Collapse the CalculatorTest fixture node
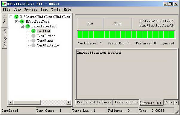Screen dimensions: 180x115 (22, 26)
